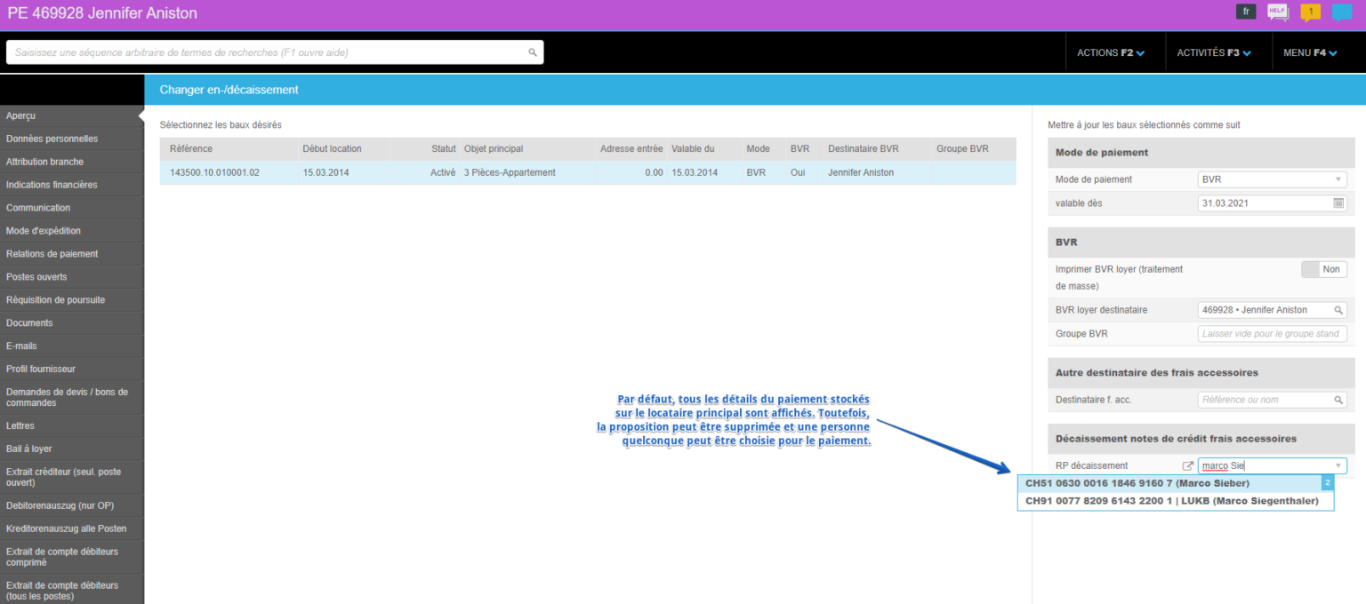1366x604 pixels.
Task: Click search icon in BVR loyer destinataire
Action: (1338, 310)
